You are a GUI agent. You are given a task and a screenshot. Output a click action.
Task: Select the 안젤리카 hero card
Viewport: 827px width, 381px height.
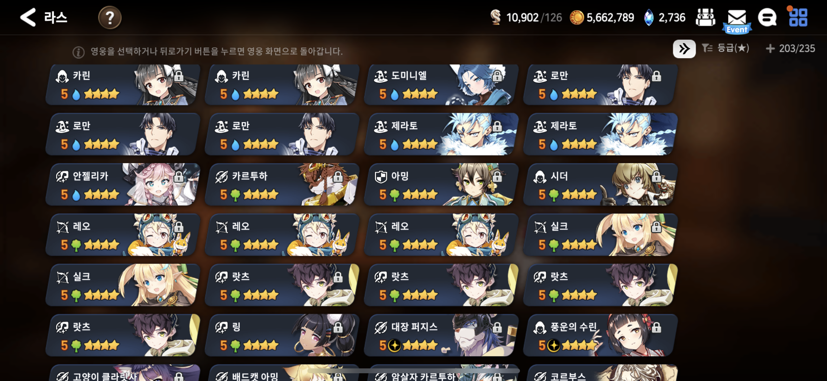pyautogui.click(x=123, y=185)
